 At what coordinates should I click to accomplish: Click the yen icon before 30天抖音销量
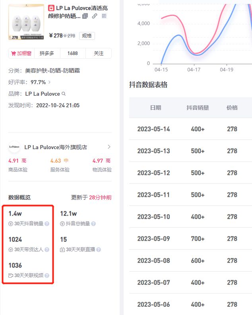[11, 224]
